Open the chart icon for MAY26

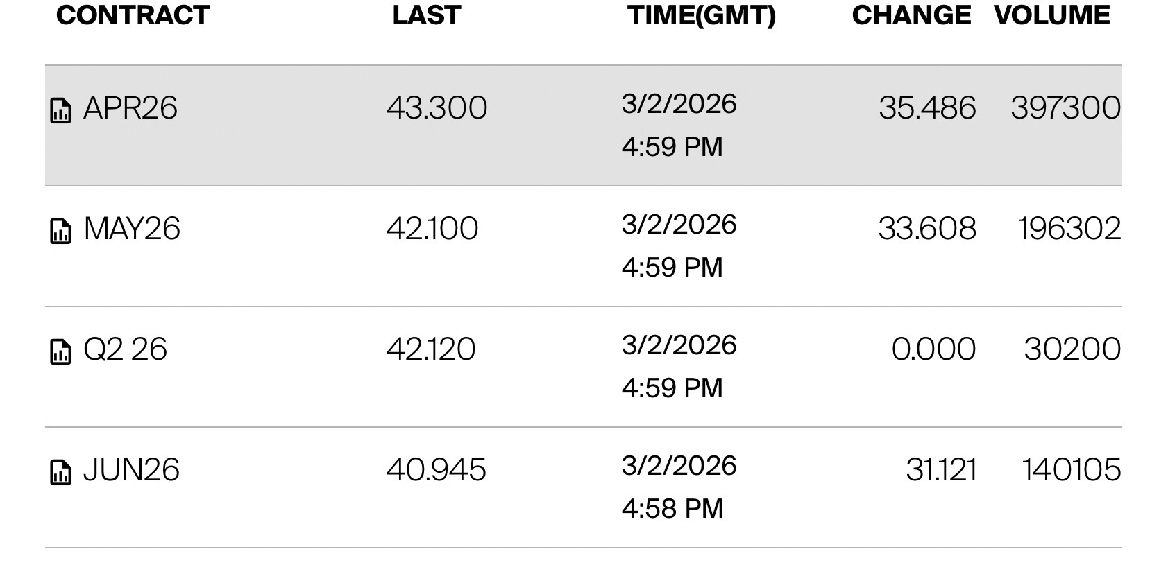[x=61, y=231]
